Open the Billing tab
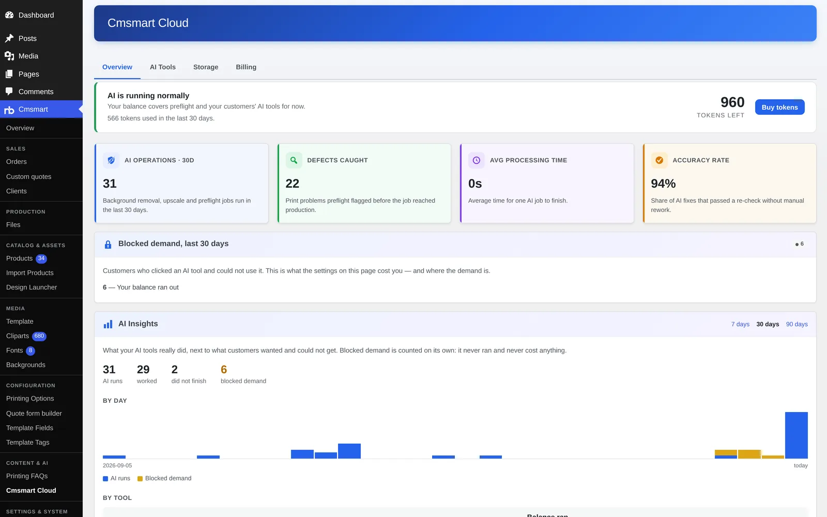 pyautogui.click(x=246, y=67)
